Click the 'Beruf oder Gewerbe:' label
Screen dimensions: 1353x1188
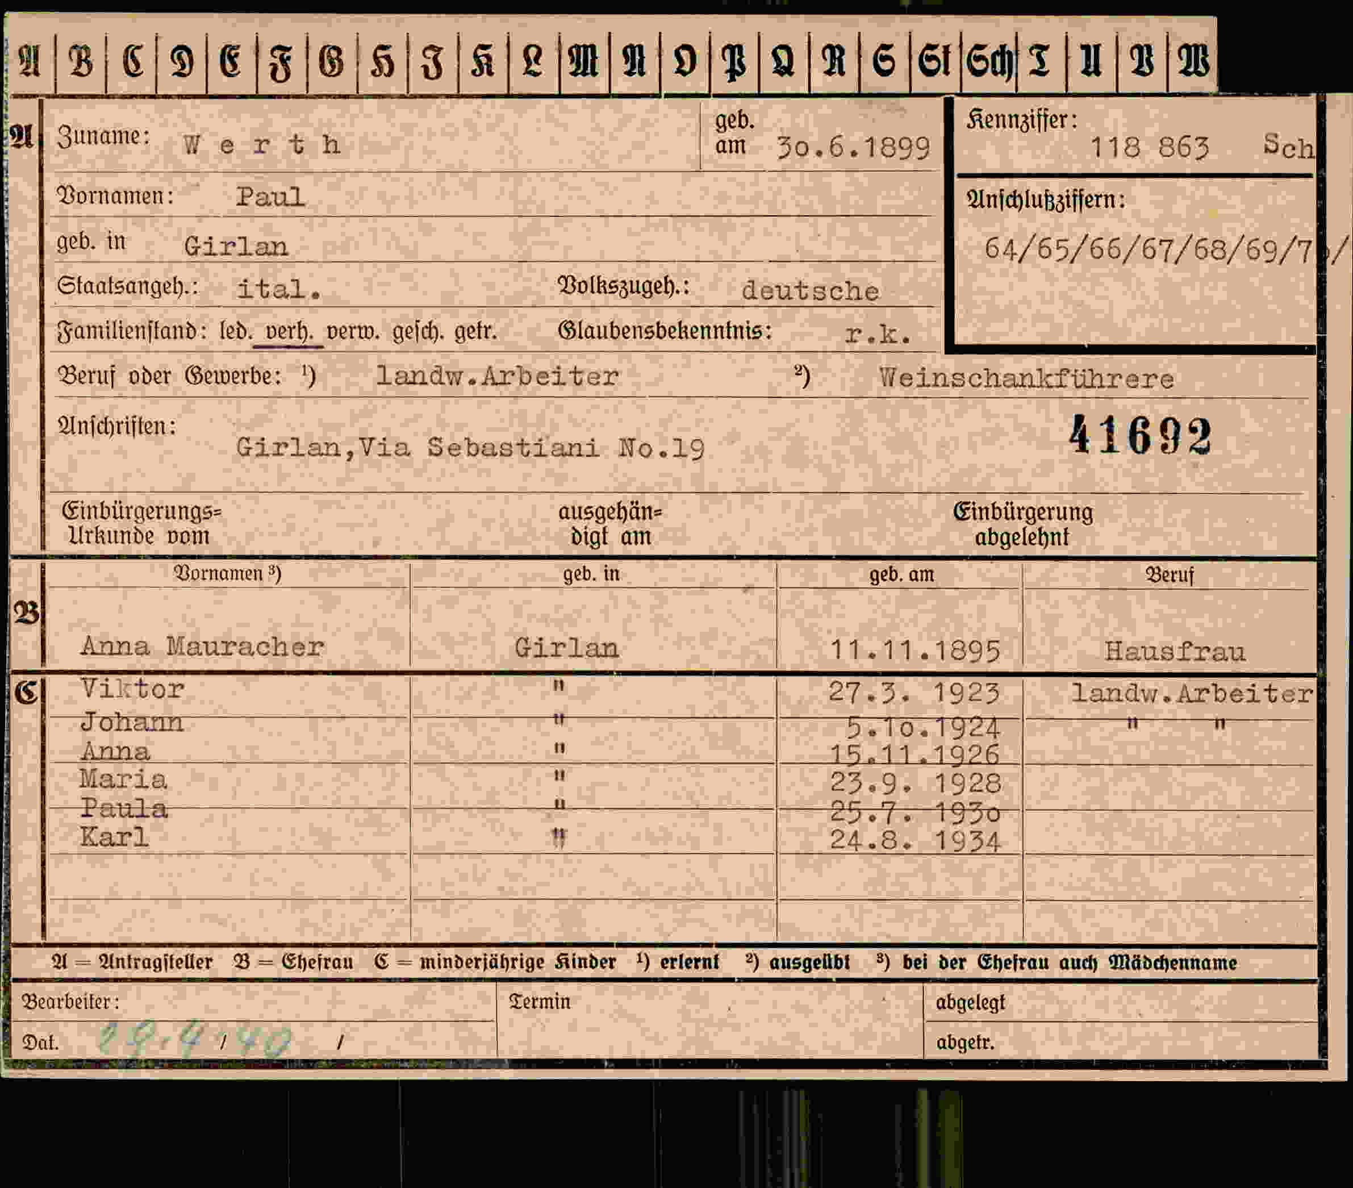tap(169, 376)
